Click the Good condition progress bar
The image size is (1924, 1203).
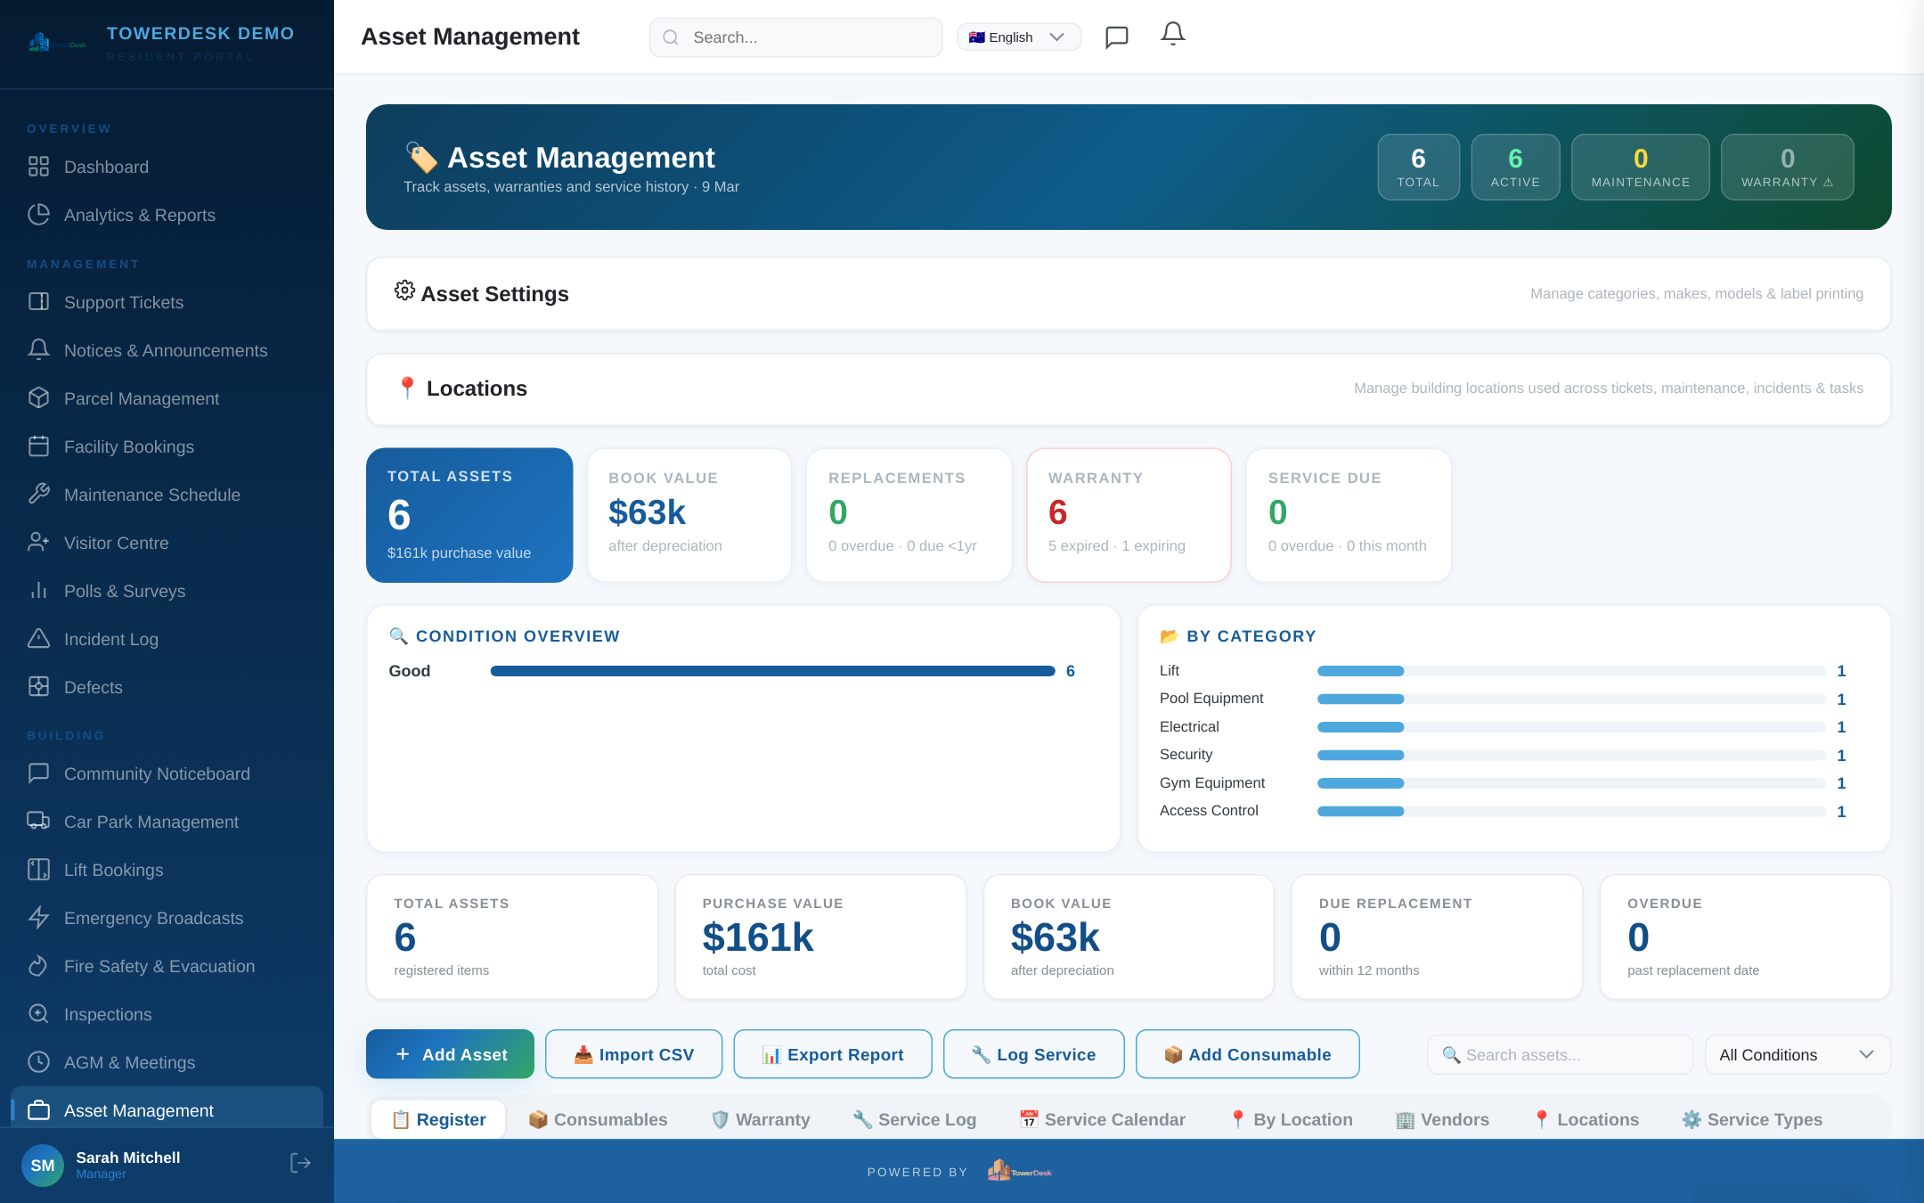click(x=773, y=671)
